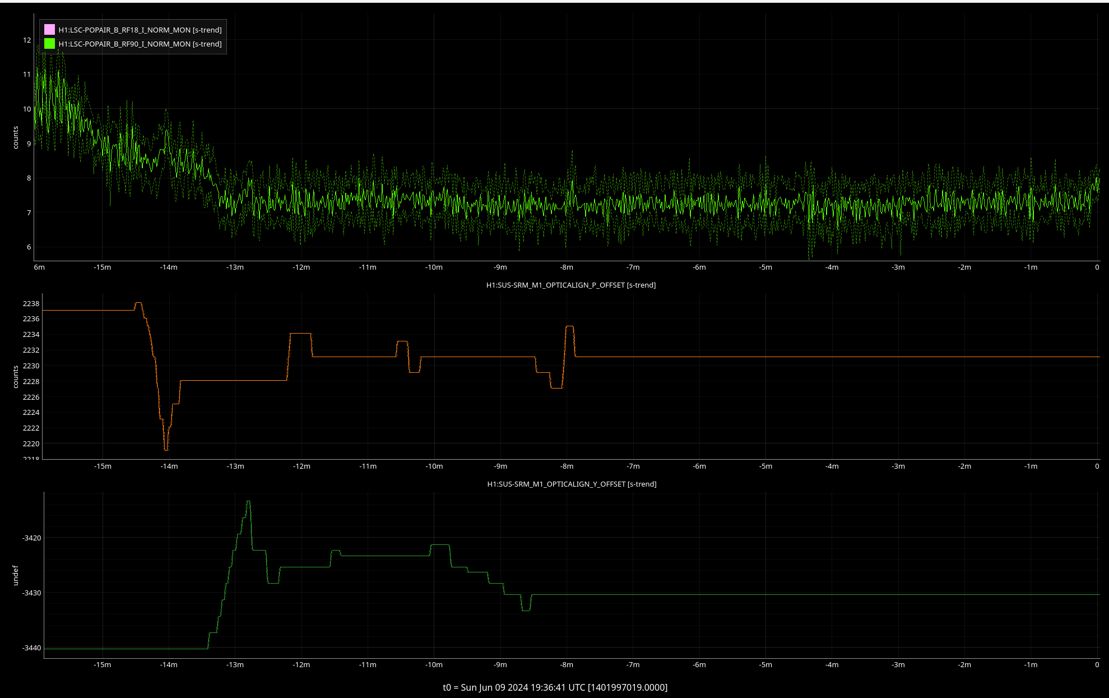Click the -1m time tick under pitch plot
The width and height of the screenshot is (1109, 698).
[1031, 466]
